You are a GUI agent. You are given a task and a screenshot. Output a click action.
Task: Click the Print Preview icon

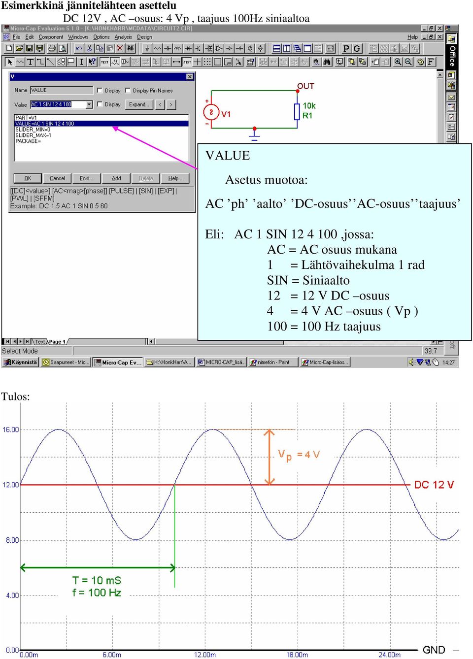(62, 48)
